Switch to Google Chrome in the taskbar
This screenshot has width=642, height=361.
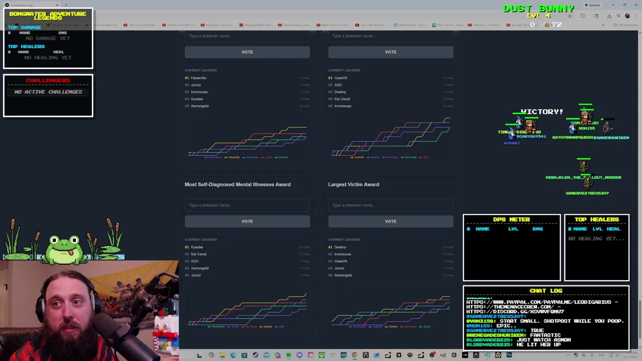355,355
